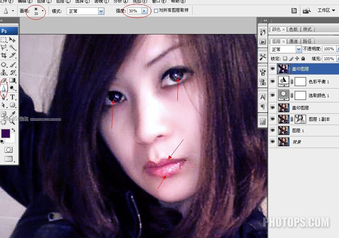The image size is (339, 238).
Task: Toggle lock transparent pixels in Layers panel
Action: coord(285,58)
